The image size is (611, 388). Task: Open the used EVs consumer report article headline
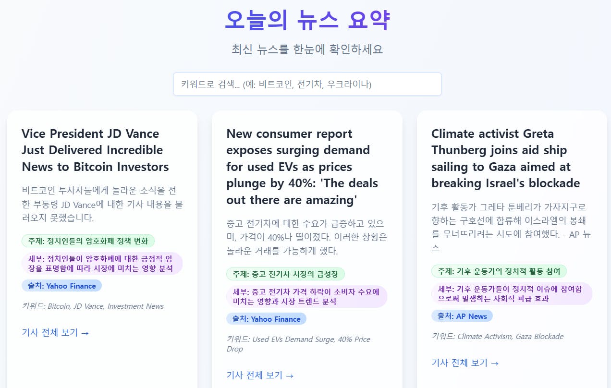click(302, 166)
